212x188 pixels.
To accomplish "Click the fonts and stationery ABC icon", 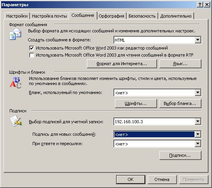I will tap(16, 82).
